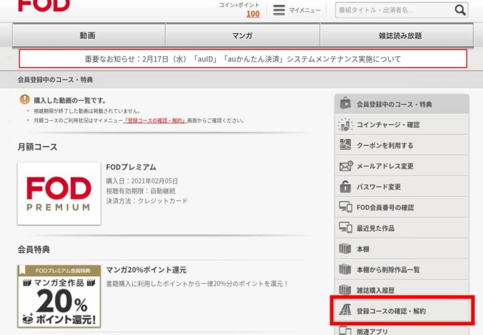Click the 購入日：2021年02月05日 text
The height and width of the screenshot is (335, 483).
click(x=142, y=181)
